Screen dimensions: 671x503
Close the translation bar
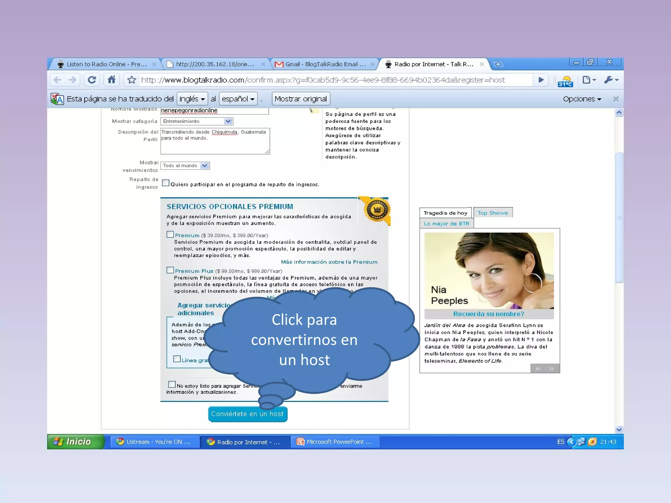(x=616, y=99)
